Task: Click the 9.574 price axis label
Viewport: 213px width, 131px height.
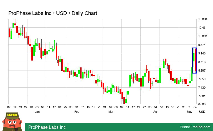Action: [x=202, y=45]
